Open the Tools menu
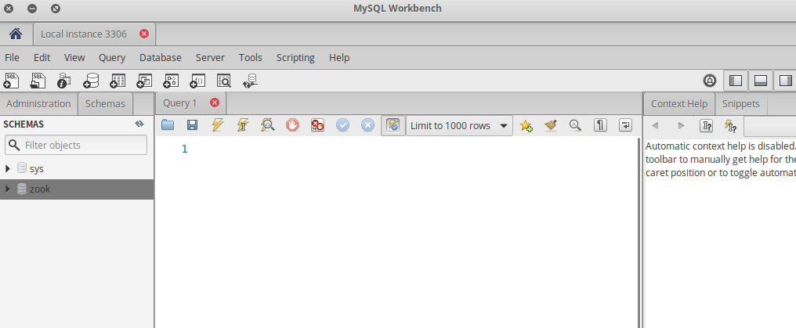The image size is (796, 328). point(251,57)
